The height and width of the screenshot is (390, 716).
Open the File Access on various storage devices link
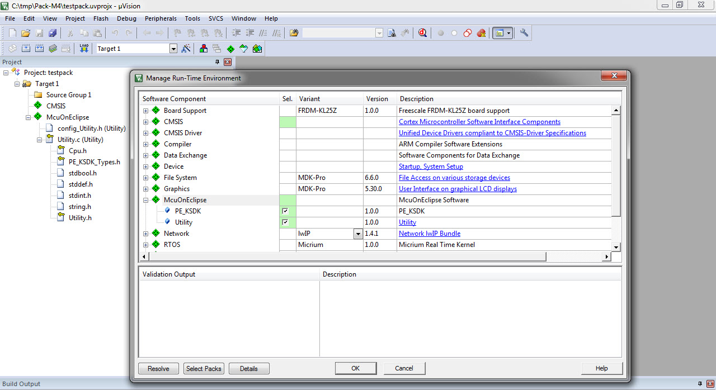454,178
